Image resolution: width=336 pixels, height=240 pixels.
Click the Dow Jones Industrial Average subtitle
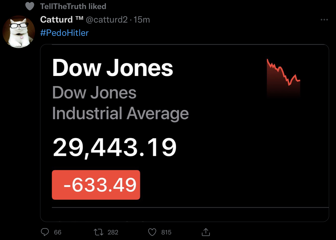[120, 103]
